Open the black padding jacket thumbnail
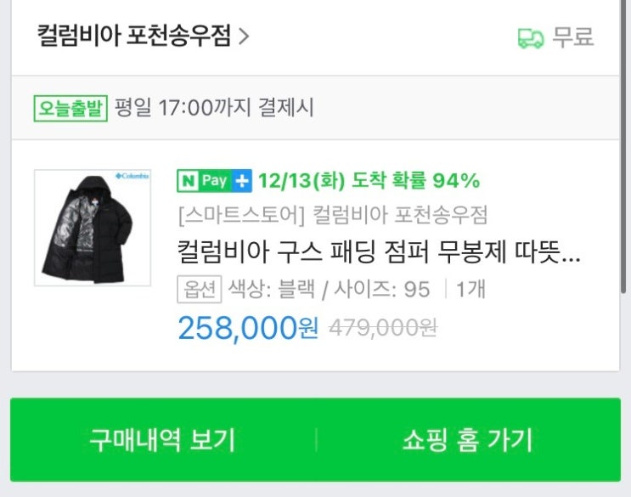 (92, 228)
